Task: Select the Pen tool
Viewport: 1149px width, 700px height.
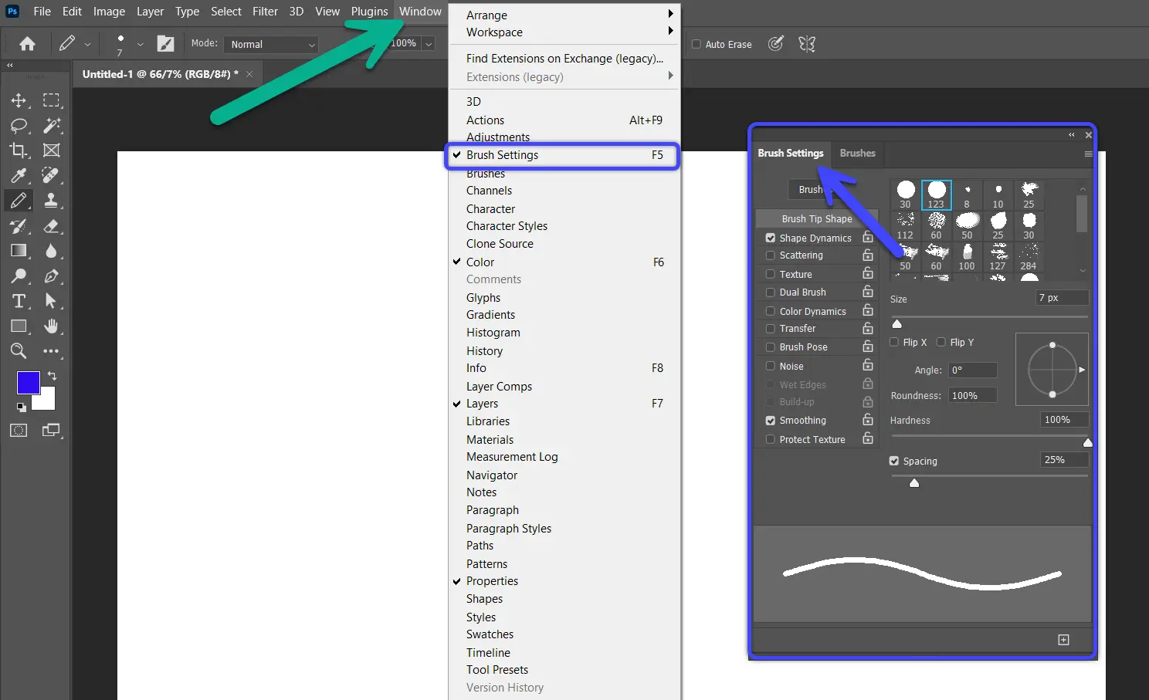Action: pyautogui.click(x=51, y=276)
